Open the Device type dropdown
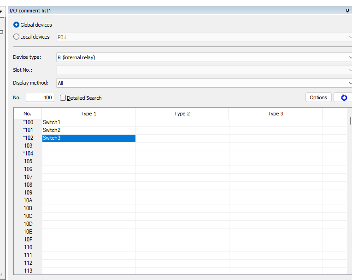This screenshot has height=280, width=352. point(204,57)
